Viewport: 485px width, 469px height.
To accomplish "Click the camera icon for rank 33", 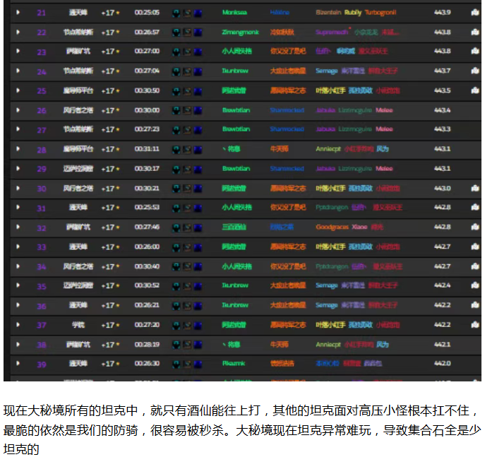I will (x=474, y=247).
